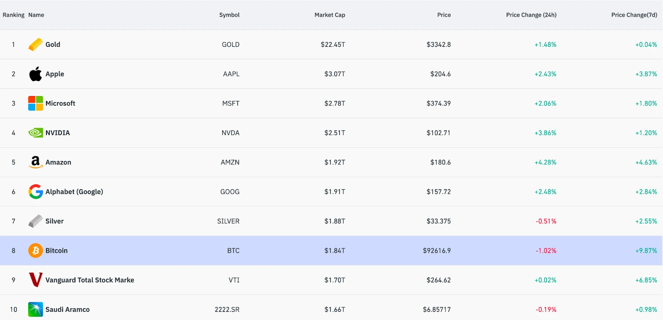Sort by Price Change (24h) header
Viewport: 663px width, 320px height.
coord(531,15)
